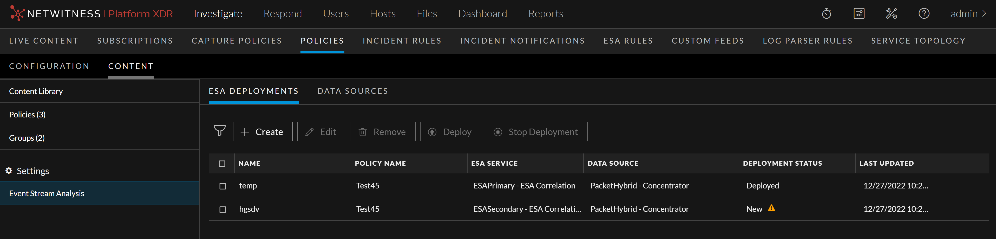
Task: Check the select-all checkbox in table header
Action: pyautogui.click(x=222, y=164)
